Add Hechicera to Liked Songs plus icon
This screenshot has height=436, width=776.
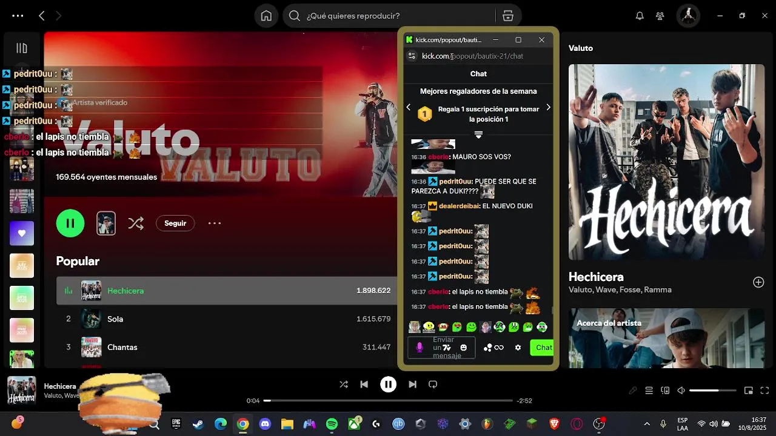point(758,282)
